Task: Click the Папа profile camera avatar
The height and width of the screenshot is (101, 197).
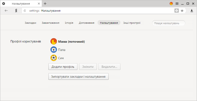Action: pos(54,50)
